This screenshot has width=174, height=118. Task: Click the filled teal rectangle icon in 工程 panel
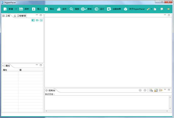tap(33, 20)
